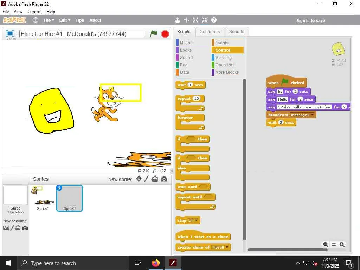Viewport: 360px width, 270px height.
Task: Zoom in the scripts area
Action: click(x=342, y=245)
